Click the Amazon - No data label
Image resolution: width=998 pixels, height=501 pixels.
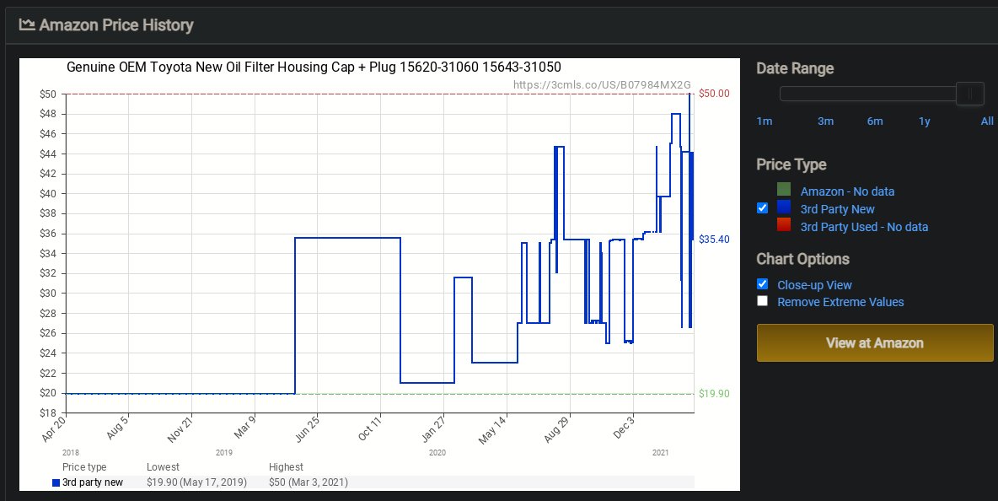pyautogui.click(x=847, y=191)
